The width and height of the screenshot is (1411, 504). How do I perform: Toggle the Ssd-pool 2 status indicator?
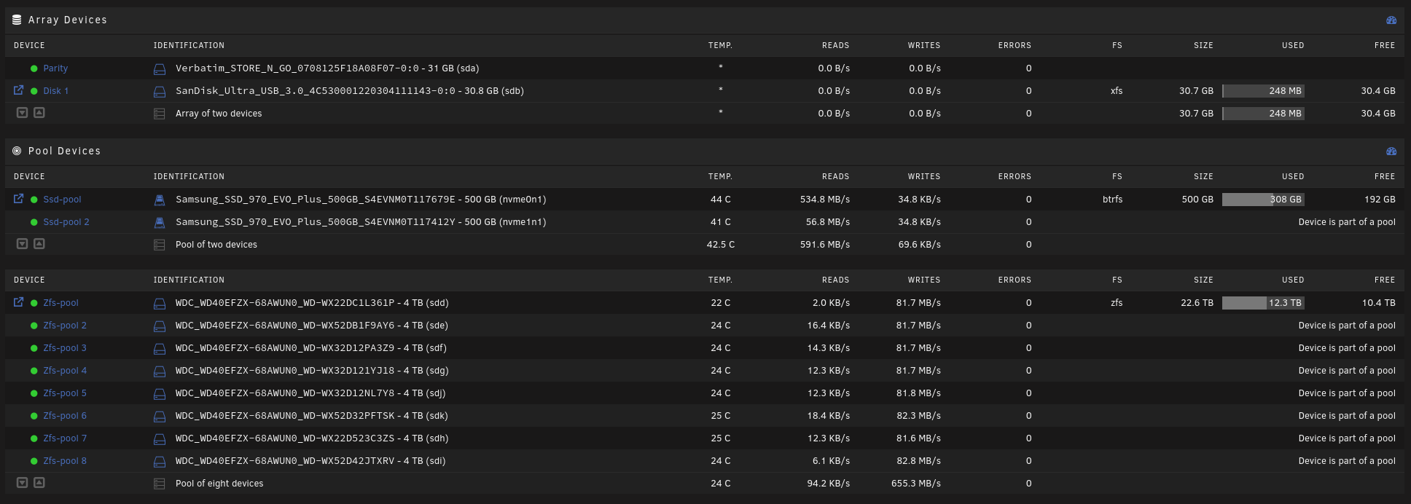pos(34,222)
